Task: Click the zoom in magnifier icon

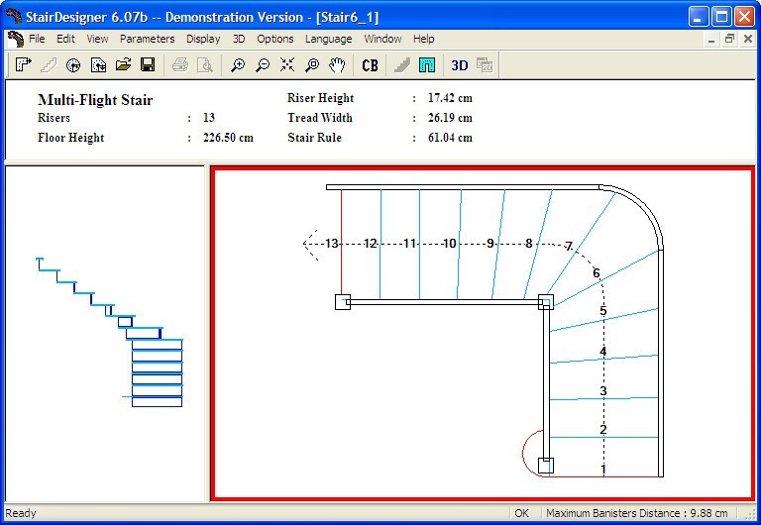Action: tap(238, 65)
